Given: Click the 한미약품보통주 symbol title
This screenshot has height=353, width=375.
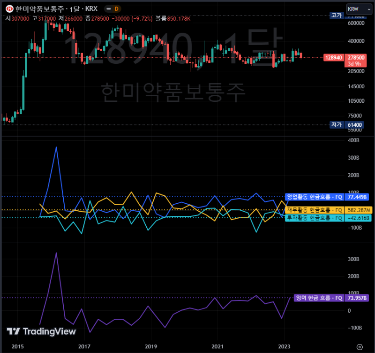Looking at the screenshot, I should tap(39, 9).
